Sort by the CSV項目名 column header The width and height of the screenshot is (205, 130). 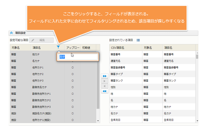pyautogui.click(x=118, y=48)
